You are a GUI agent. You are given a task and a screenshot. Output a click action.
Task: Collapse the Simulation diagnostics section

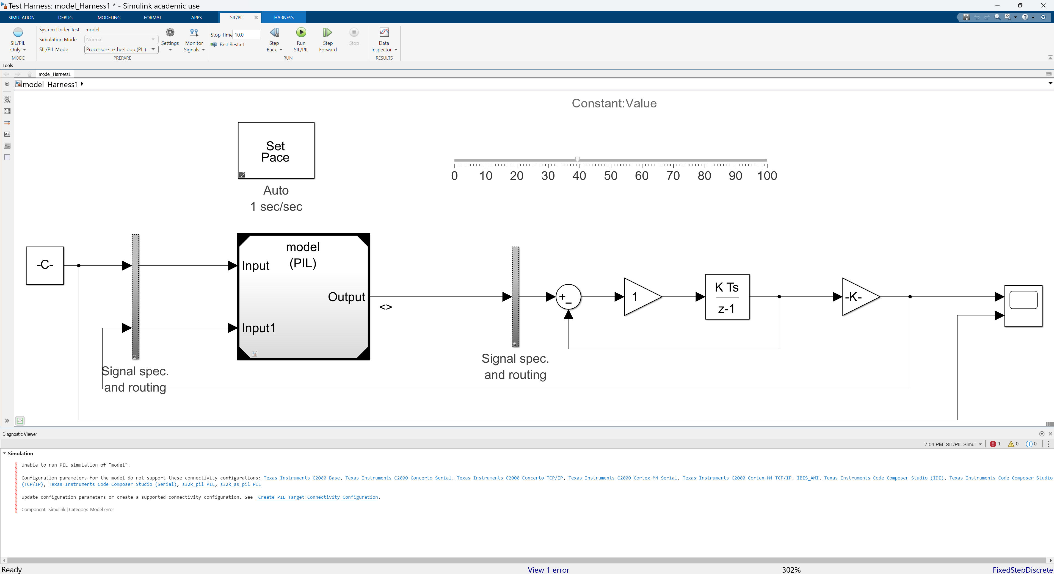[4, 453]
